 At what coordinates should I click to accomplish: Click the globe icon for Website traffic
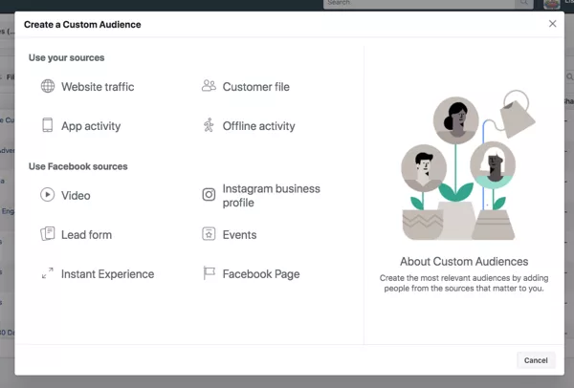(48, 87)
